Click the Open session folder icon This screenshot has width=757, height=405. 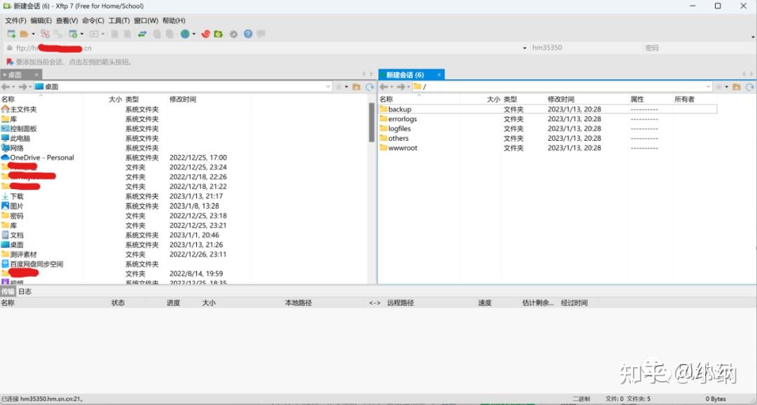coord(24,34)
